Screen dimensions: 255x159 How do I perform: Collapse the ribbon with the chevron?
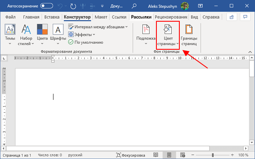pyautogui.click(x=250, y=52)
